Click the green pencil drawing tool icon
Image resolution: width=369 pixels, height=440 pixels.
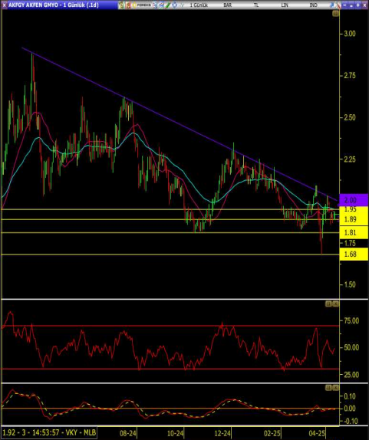pyautogui.click(x=168, y=5)
